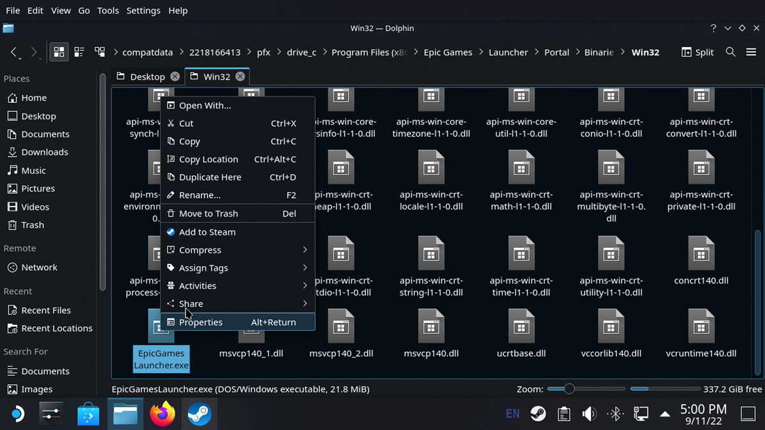
Task: Switch keyboard layout EN indicator
Action: 513,414
